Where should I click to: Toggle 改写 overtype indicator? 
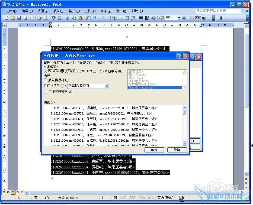coord(151,198)
